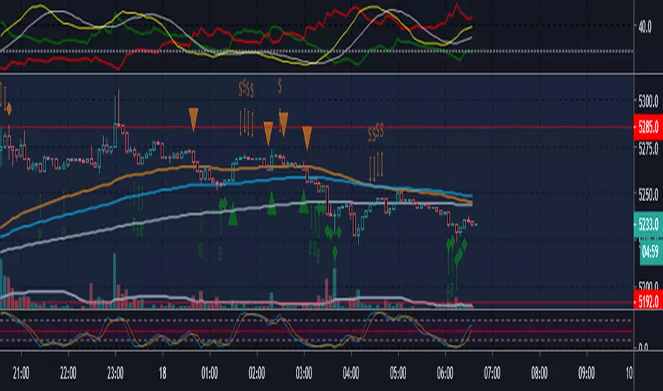The height and width of the screenshot is (391, 663).
Task: Select the red horizontal line at 5285
Action: [x=317, y=127]
